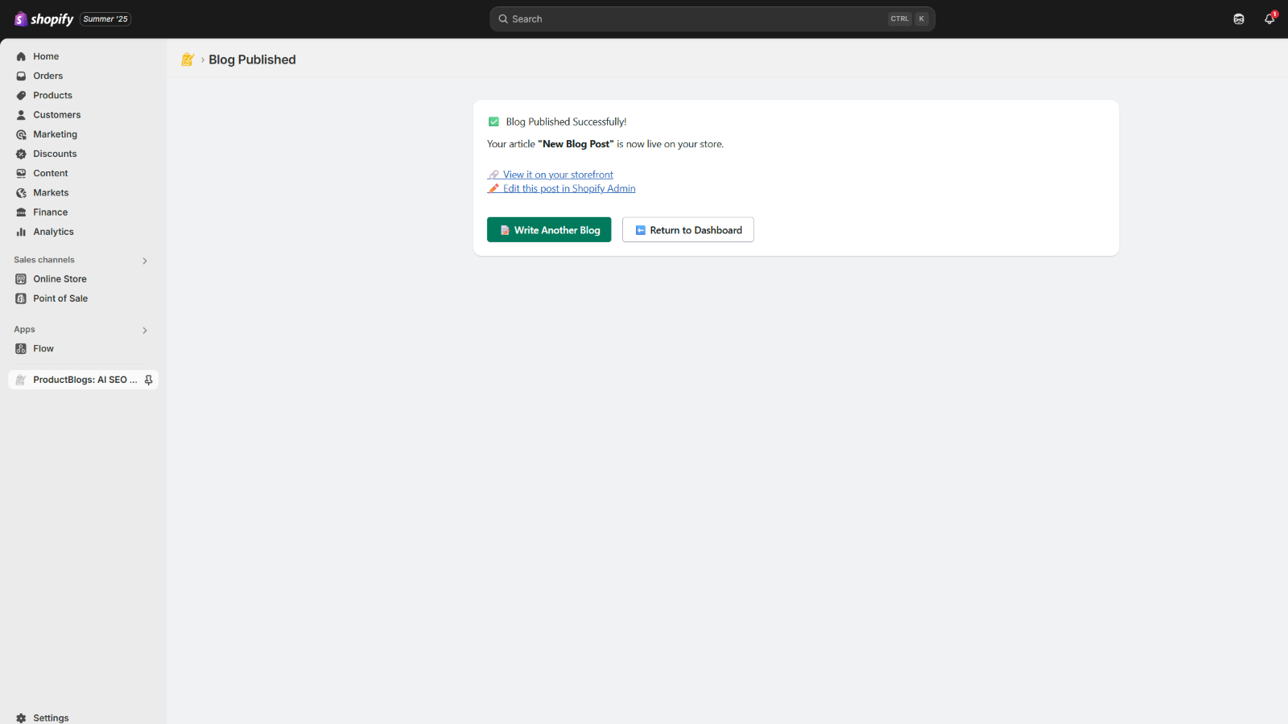Open the Flow app icon
This screenshot has width=1288, height=724.
click(21, 348)
